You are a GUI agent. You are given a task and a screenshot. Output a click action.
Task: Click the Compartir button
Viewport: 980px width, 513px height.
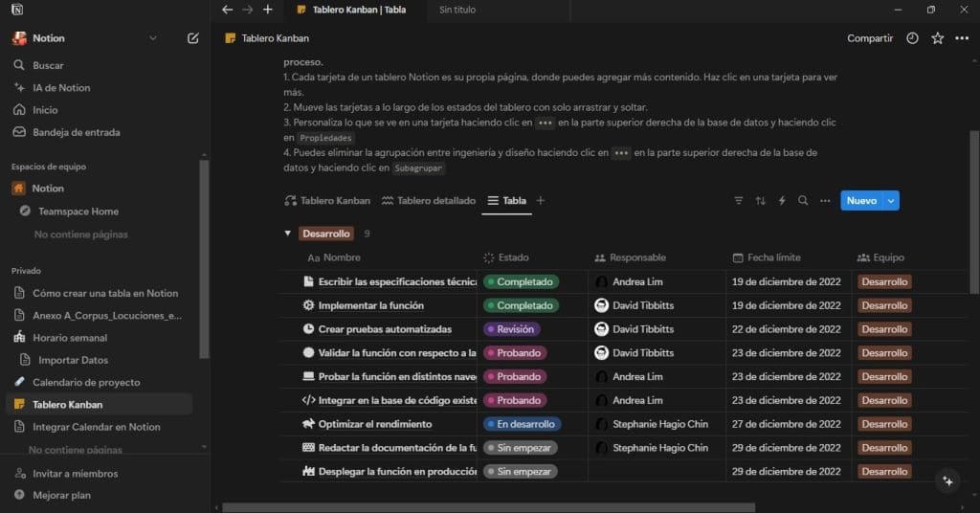pyautogui.click(x=870, y=38)
